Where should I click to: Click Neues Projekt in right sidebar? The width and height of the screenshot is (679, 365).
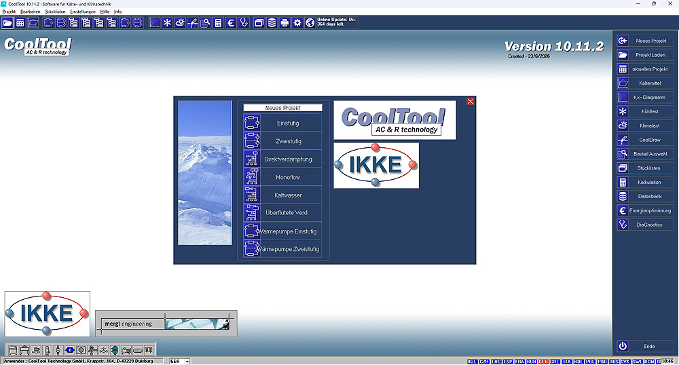point(645,41)
